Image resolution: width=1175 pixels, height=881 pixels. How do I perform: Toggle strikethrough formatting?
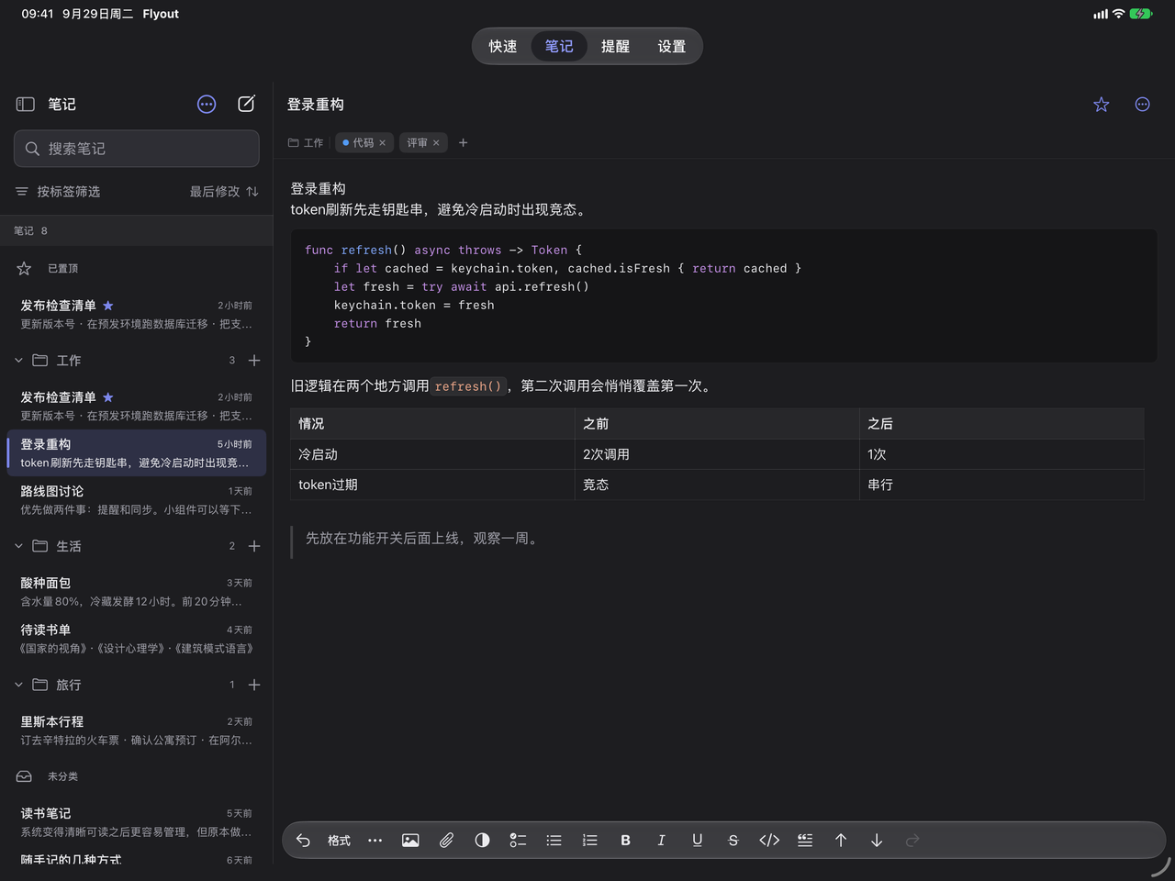coord(733,841)
